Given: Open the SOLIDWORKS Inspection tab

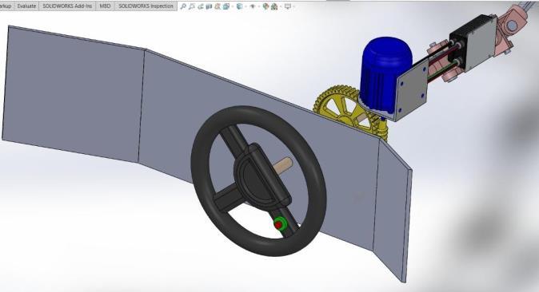Looking at the screenshot, I should (146, 6).
